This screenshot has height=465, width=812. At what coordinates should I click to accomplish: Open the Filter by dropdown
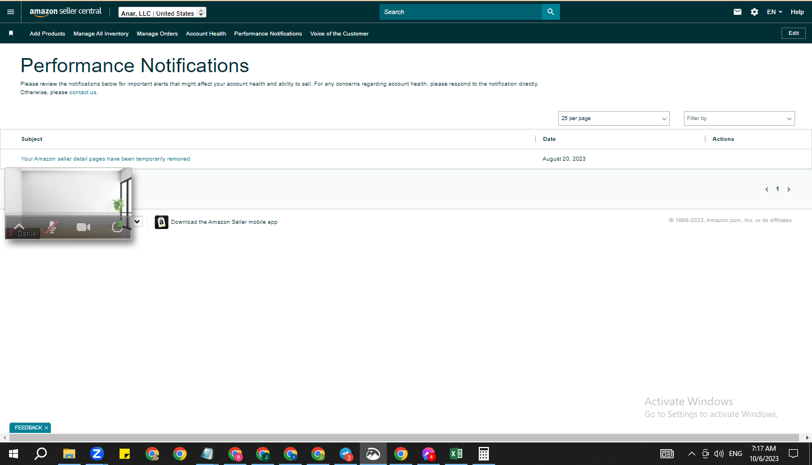point(739,118)
